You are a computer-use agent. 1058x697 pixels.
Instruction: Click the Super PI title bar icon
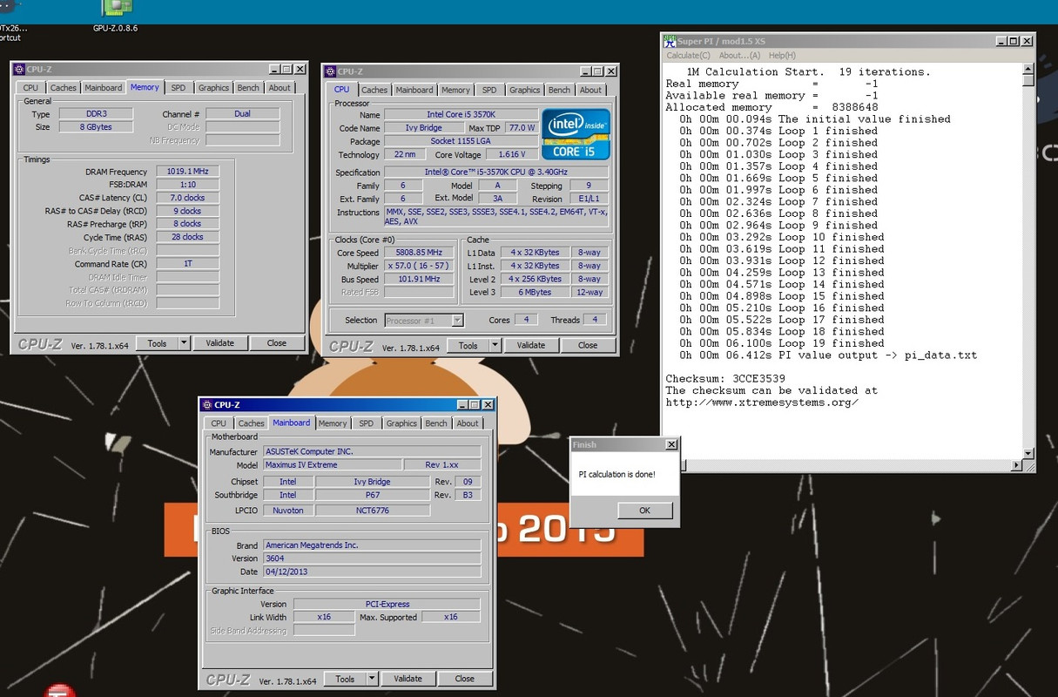(670, 41)
